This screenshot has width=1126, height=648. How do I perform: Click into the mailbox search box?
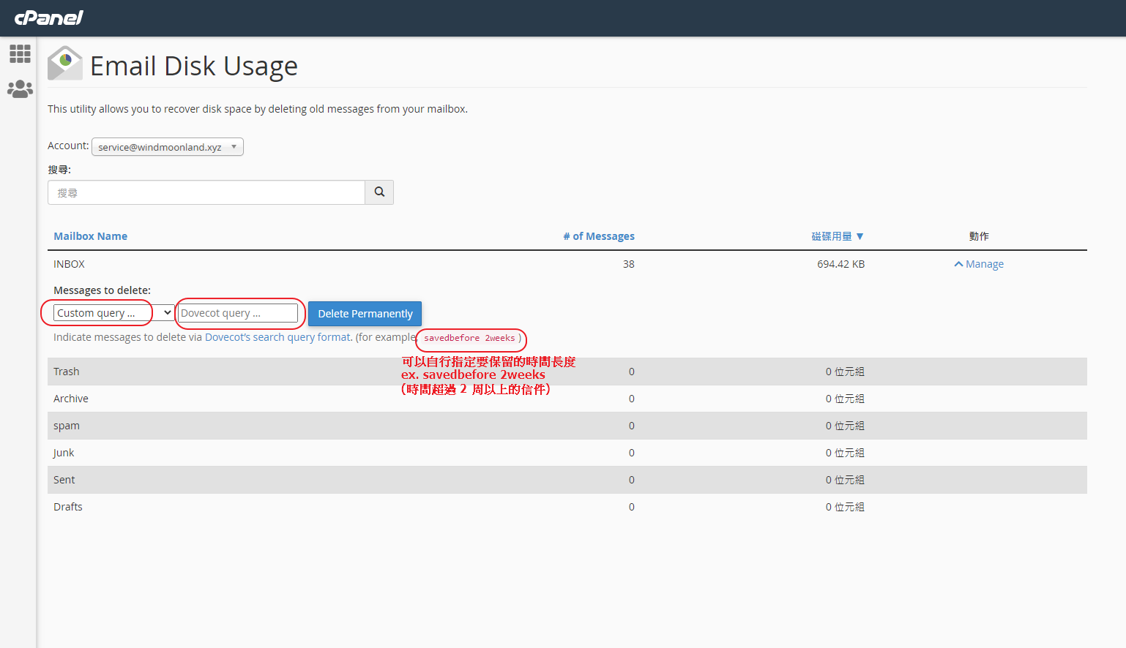(x=206, y=192)
